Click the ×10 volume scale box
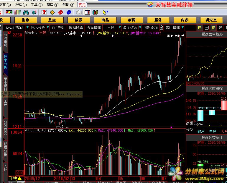This screenshot has width=227, height=183. (x=20, y=173)
